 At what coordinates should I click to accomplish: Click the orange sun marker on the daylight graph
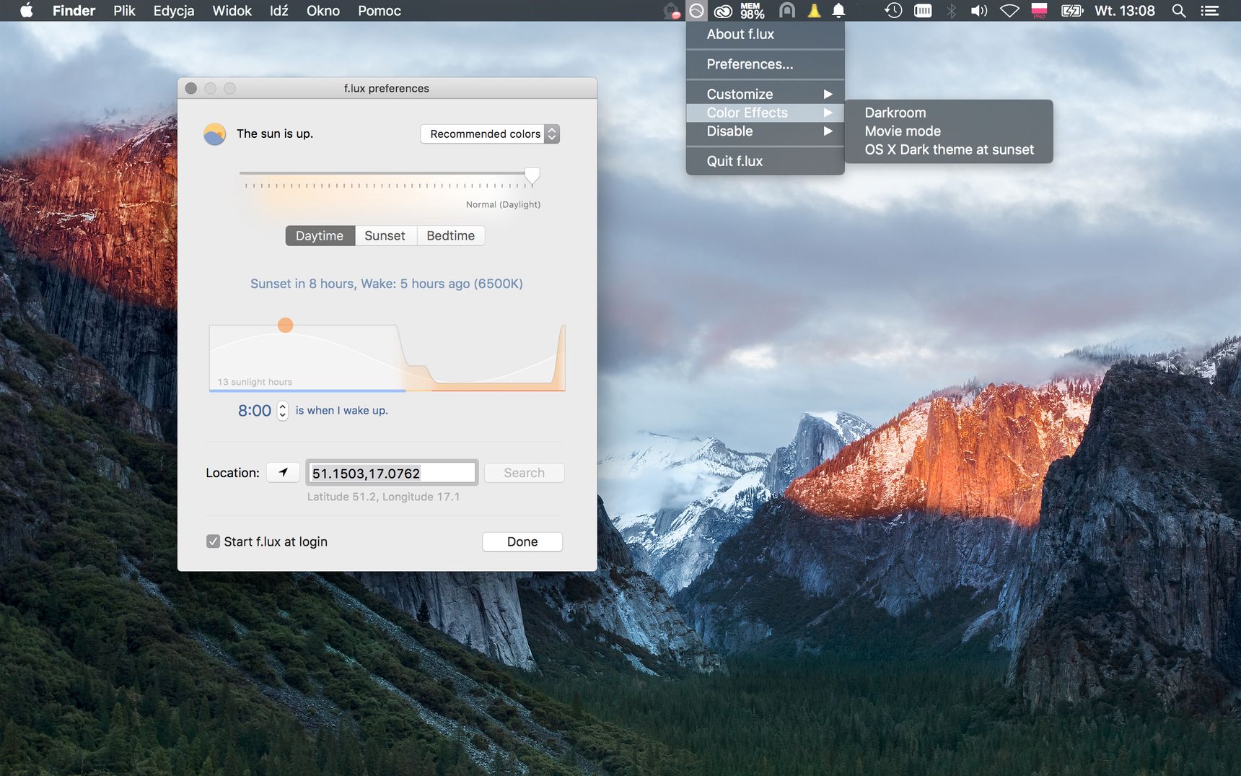[286, 325]
